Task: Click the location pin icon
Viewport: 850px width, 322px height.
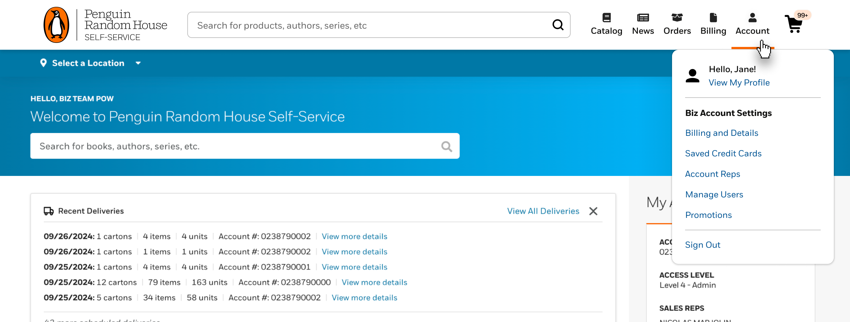Action: click(x=43, y=63)
